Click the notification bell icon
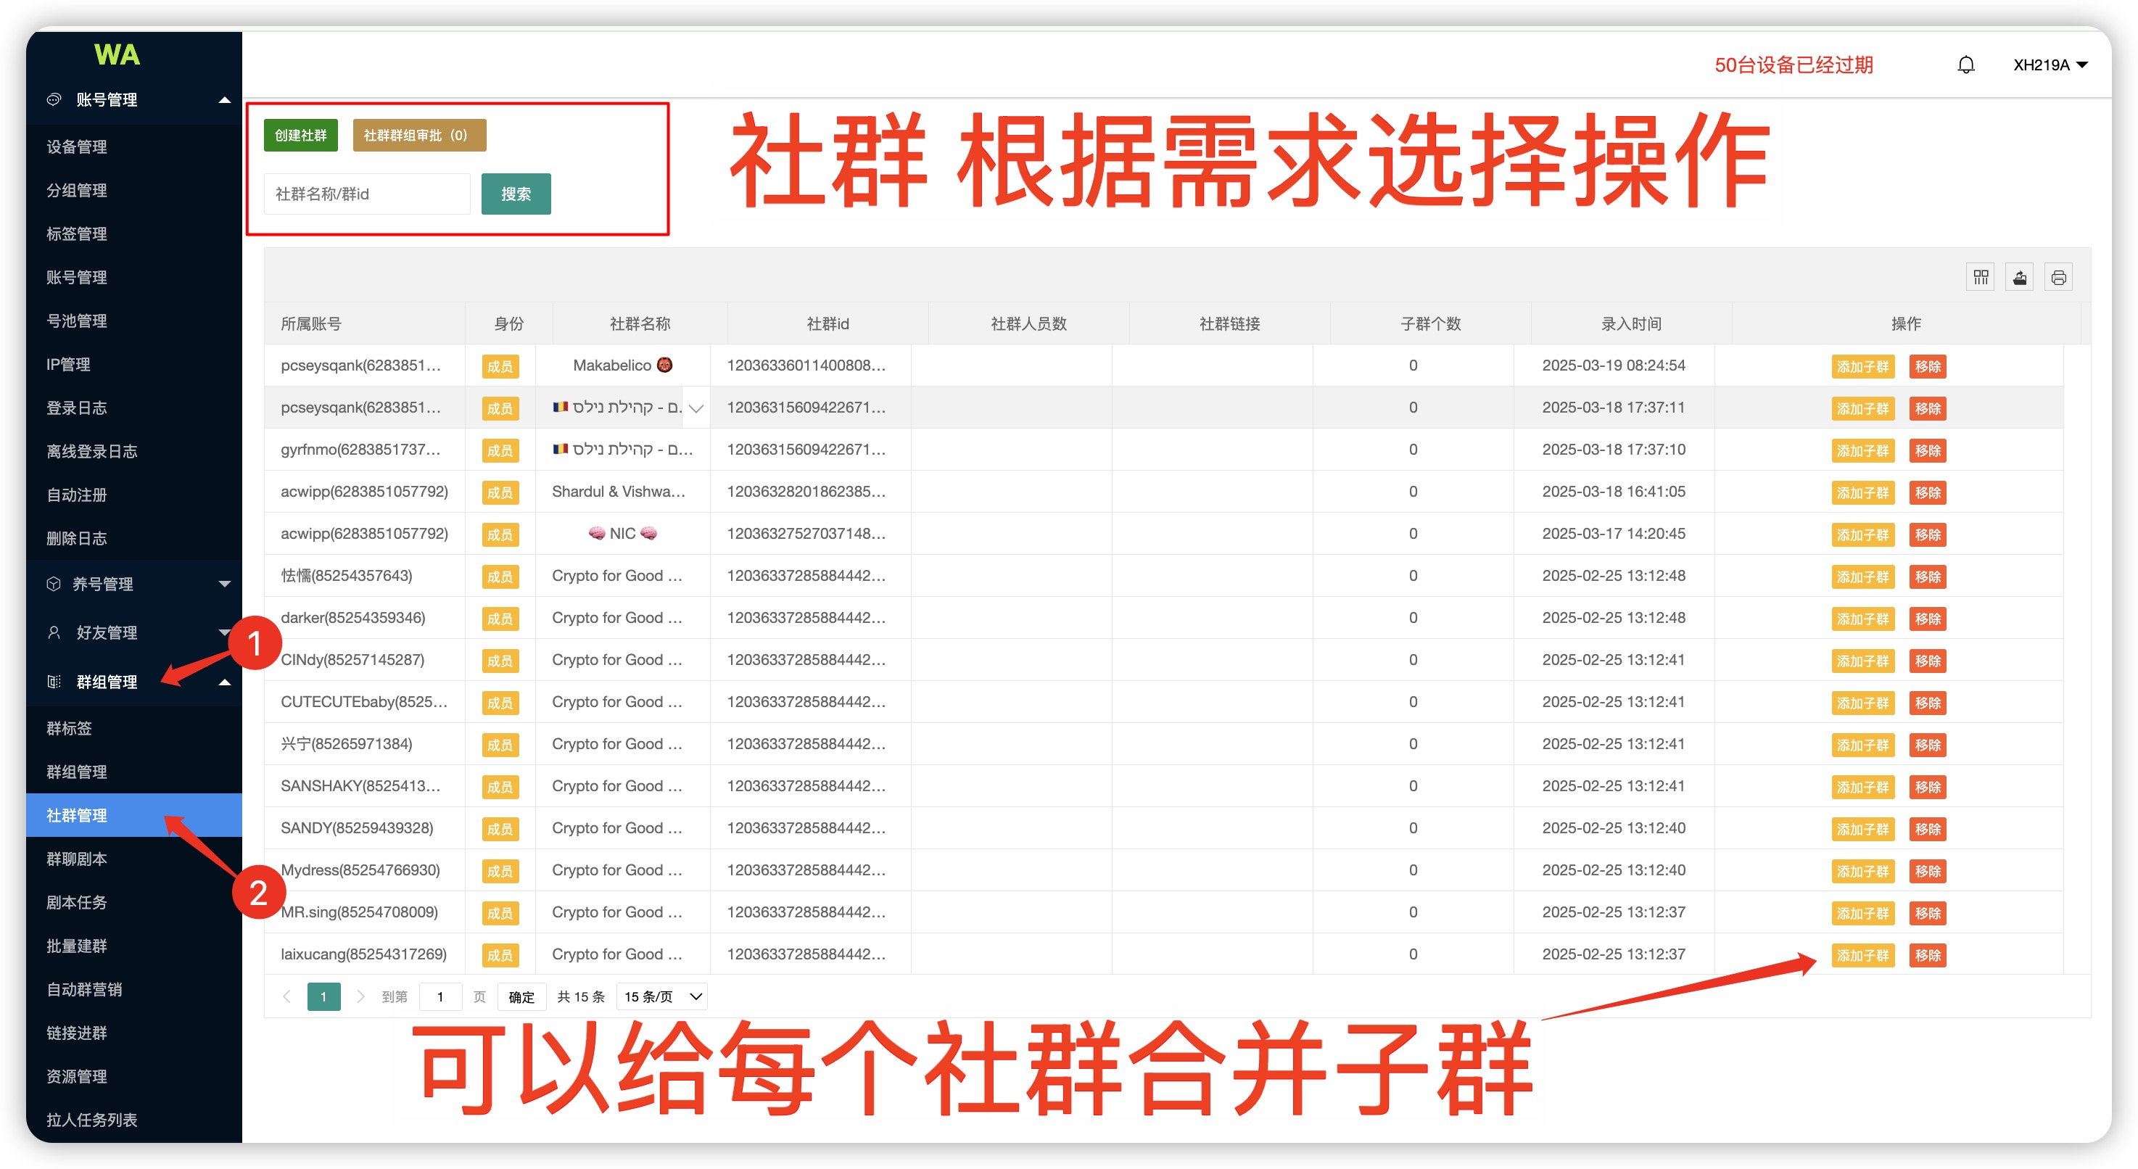2138x1169 pixels. 1965,65
